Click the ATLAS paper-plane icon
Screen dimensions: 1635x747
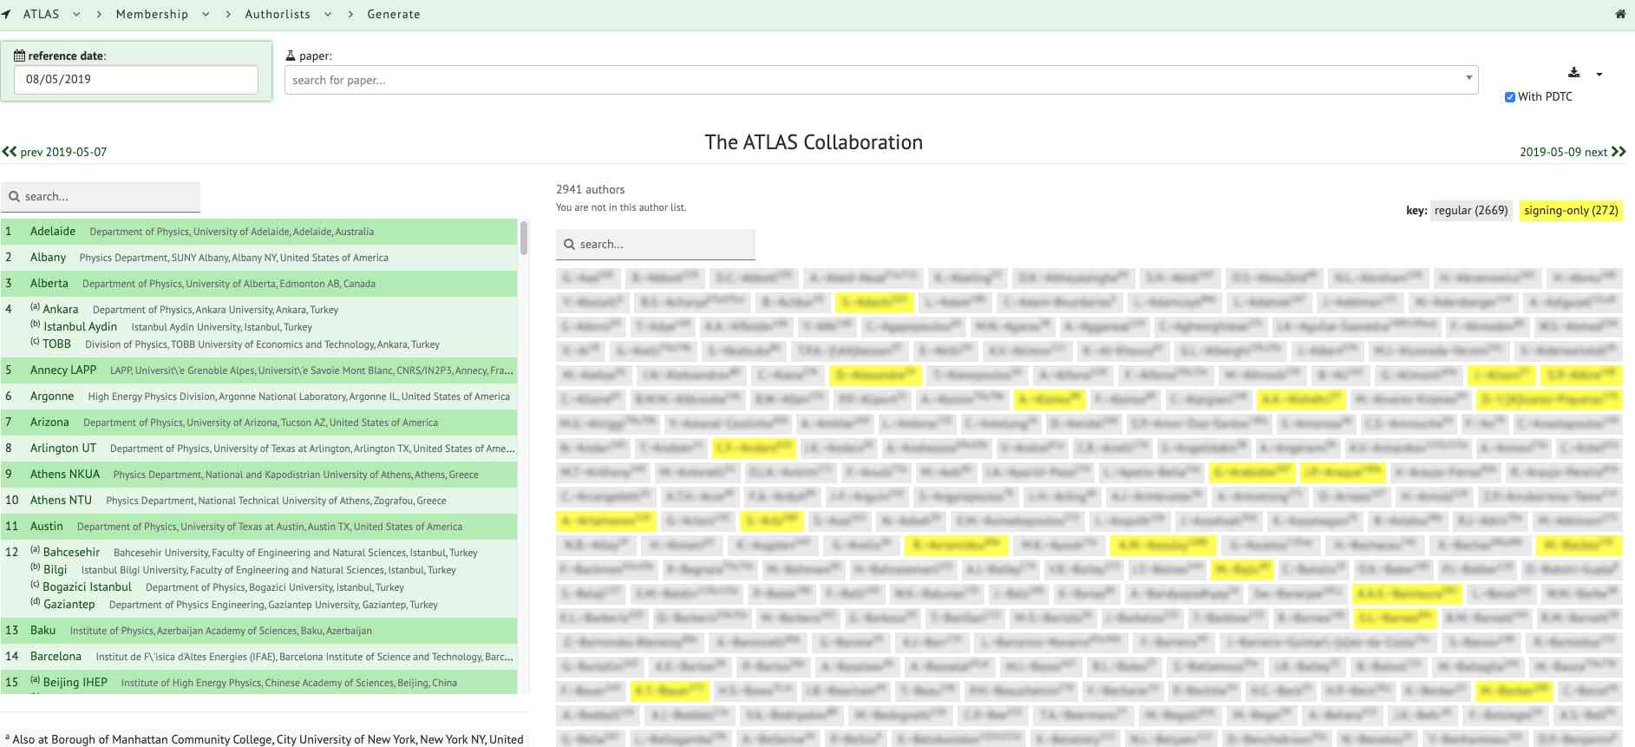[x=7, y=14]
